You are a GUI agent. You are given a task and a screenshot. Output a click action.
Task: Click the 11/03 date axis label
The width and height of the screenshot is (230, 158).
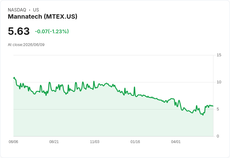point(95,142)
